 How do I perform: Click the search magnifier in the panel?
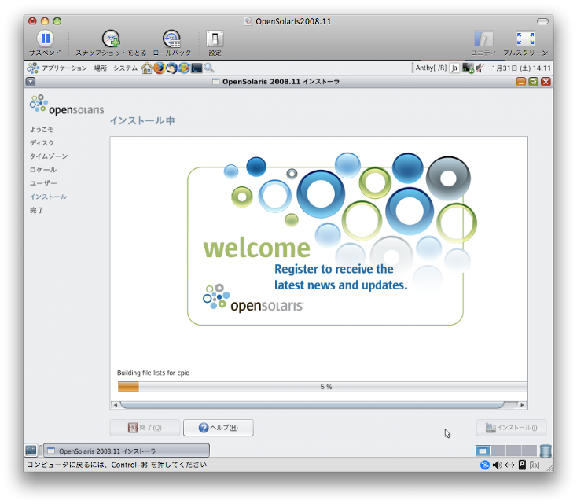pyautogui.click(x=209, y=68)
